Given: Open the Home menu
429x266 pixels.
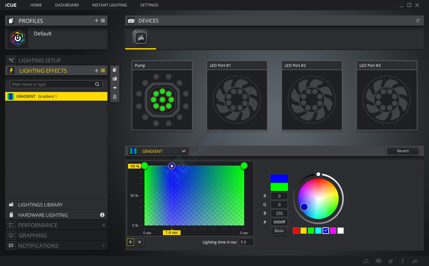Looking at the screenshot, I should tap(36, 5).
